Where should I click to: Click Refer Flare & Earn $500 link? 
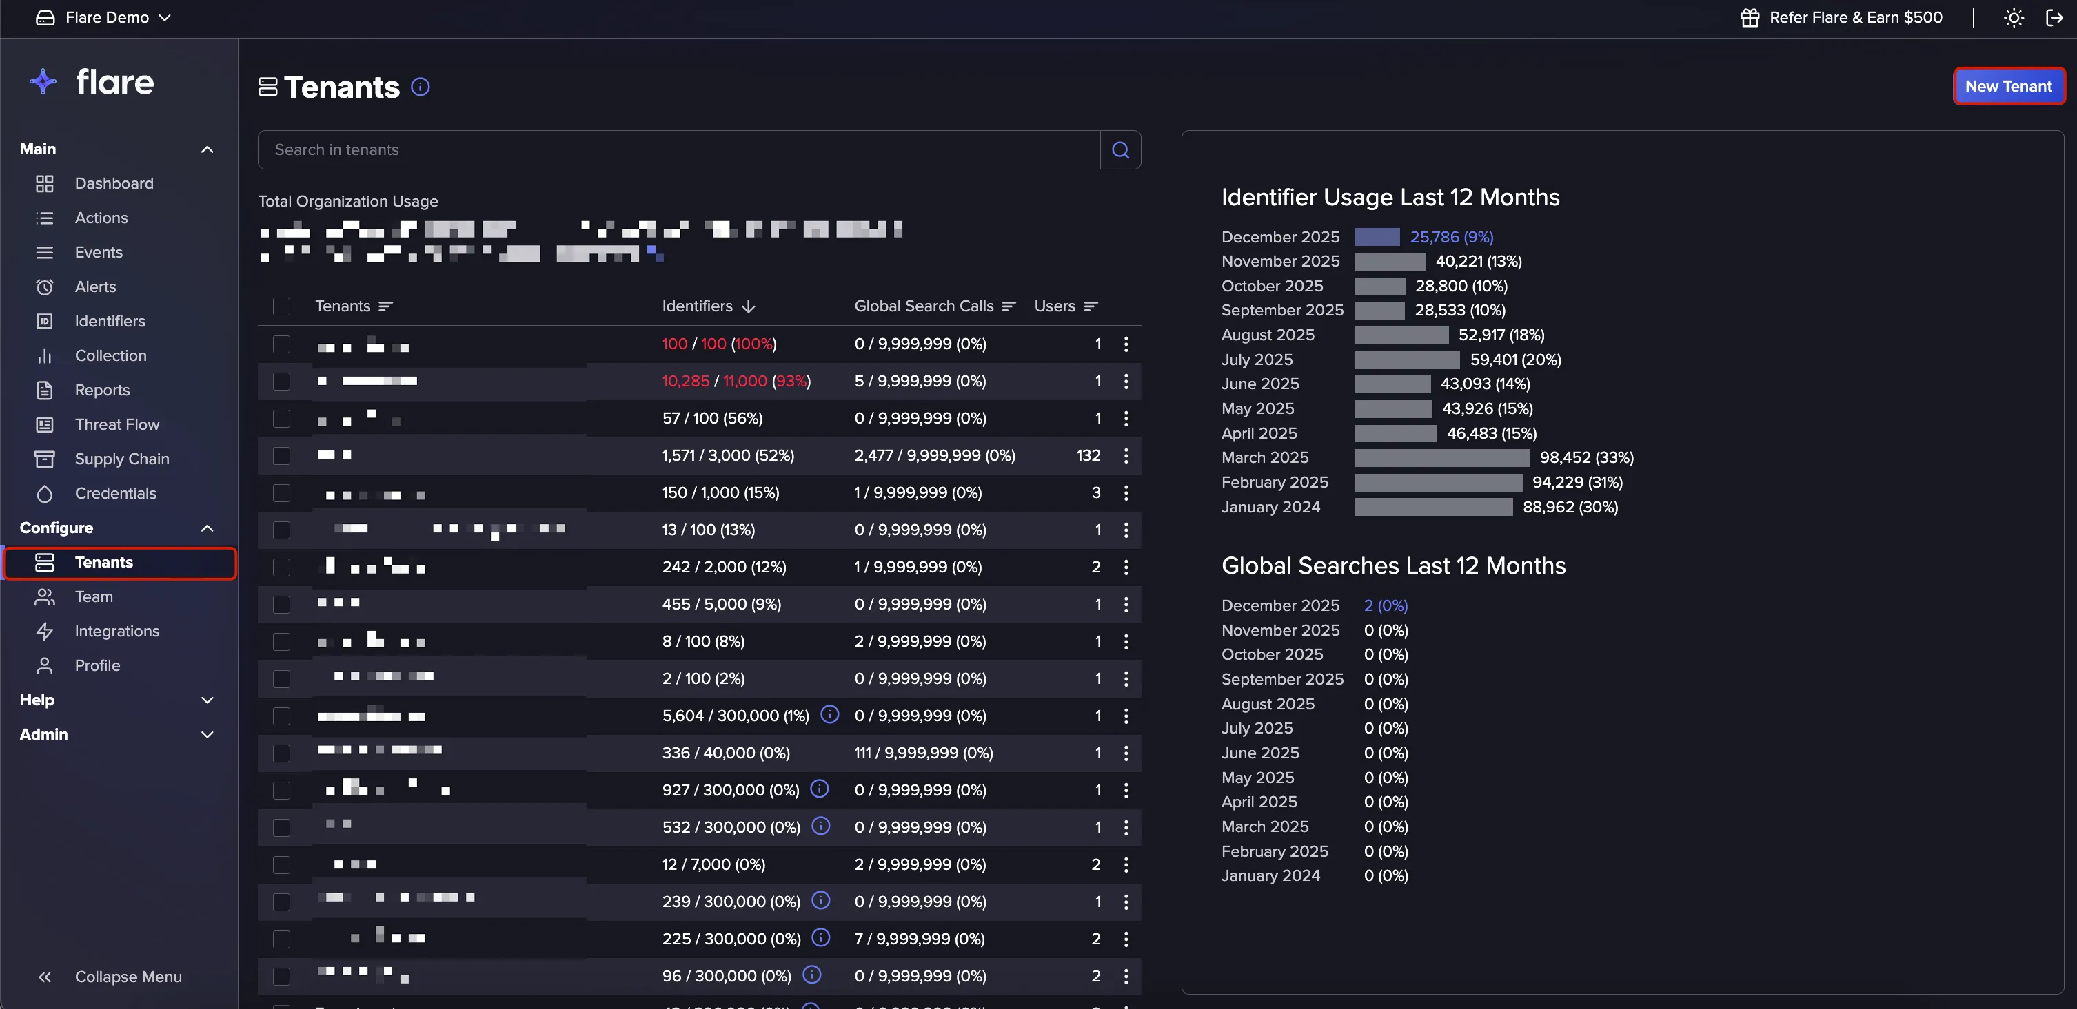click(1855, 18)
